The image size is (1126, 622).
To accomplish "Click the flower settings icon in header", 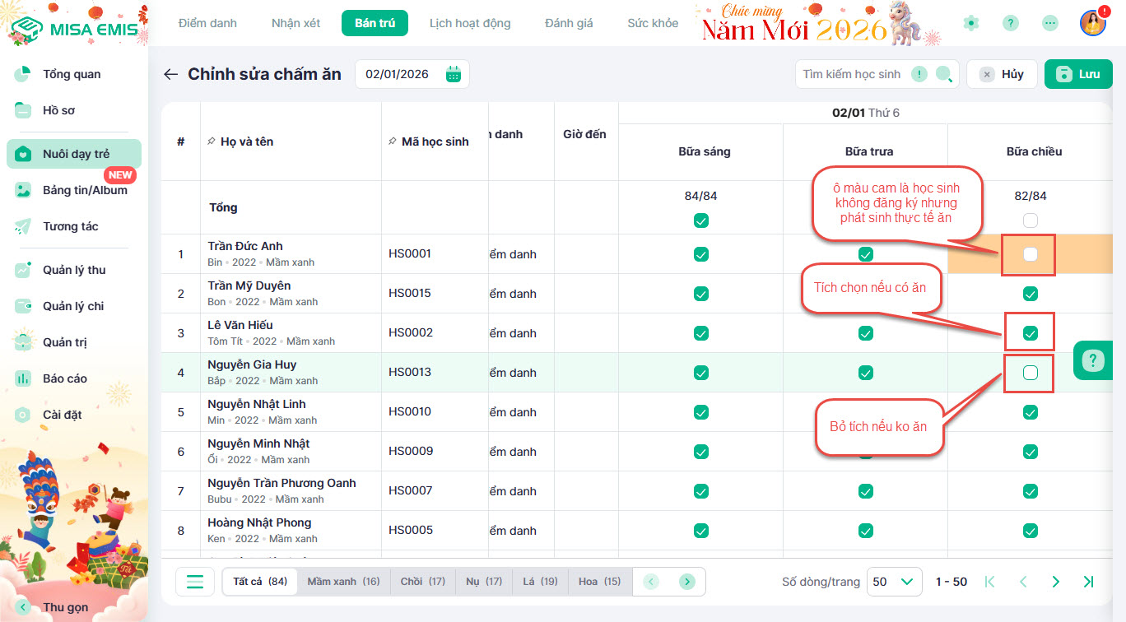I will tap(971, 23).
